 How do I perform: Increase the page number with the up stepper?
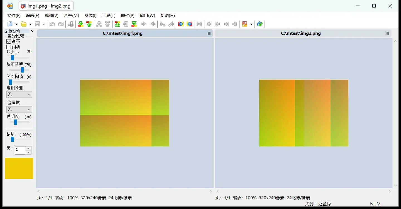tap(28, 148)
